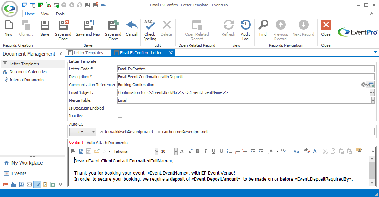Switch to the Tools ribbon tab

point(60,14)
